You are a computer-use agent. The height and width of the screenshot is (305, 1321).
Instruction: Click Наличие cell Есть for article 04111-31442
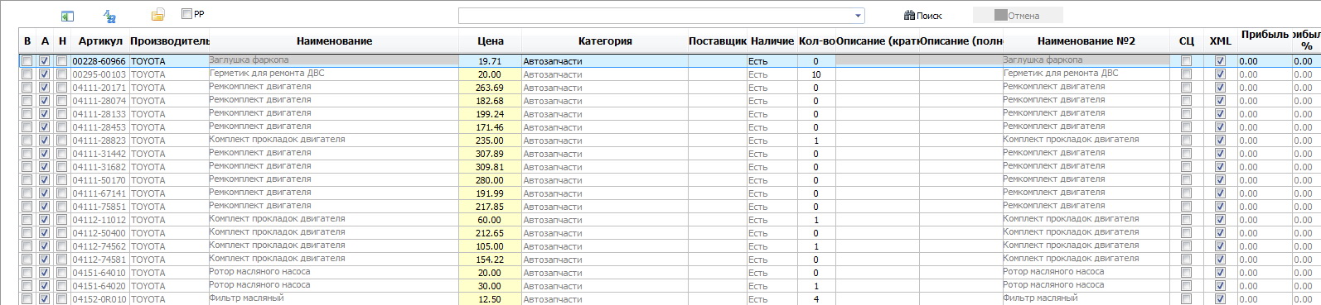[x=772, y=154]
